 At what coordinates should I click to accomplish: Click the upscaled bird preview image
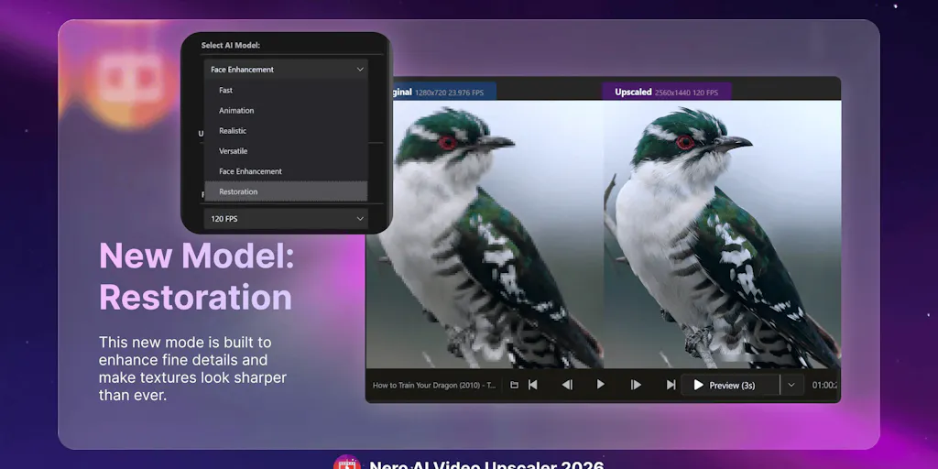pos(722,234)
